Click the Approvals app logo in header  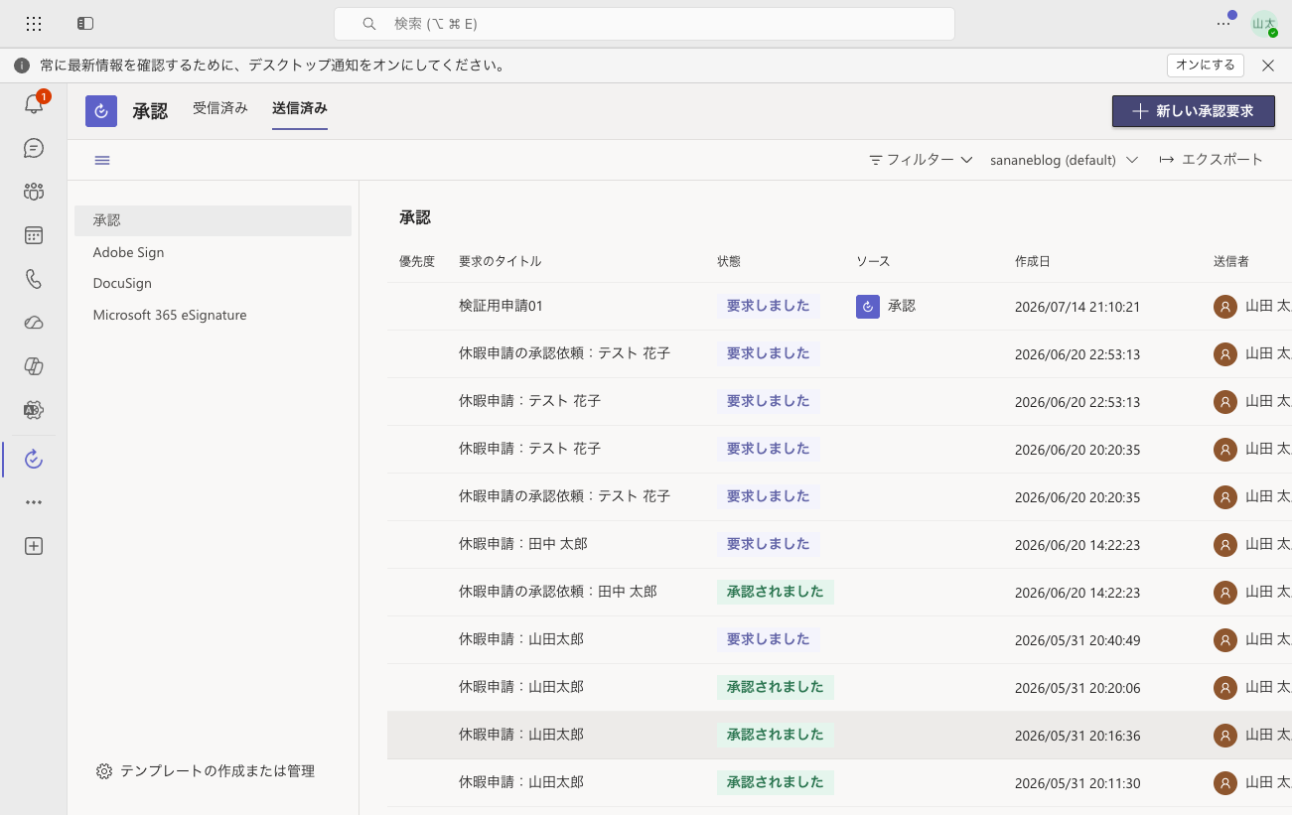(101, 111)
